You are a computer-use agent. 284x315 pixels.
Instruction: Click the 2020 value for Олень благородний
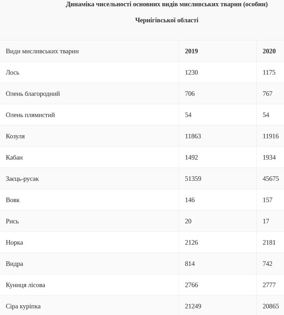(x=268, y=94)
